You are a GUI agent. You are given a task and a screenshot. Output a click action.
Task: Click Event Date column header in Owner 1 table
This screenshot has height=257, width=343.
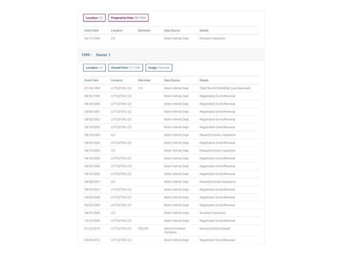coord(92,80)
